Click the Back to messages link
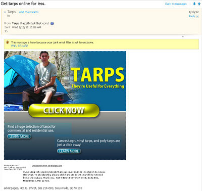Screen dimensions: 202x191 pos(176,4)
